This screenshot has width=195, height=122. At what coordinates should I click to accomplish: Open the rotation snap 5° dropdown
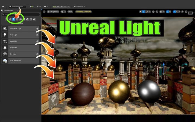tap(170, 12)
